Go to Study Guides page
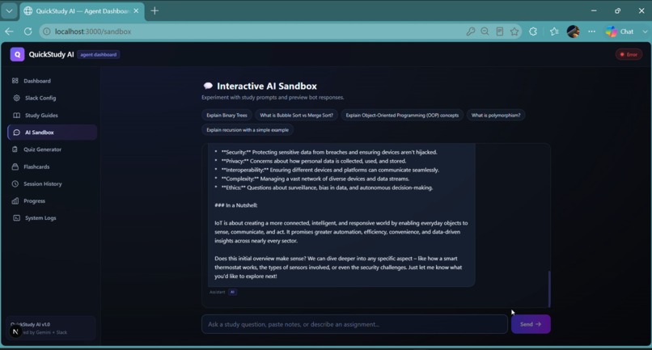The image size is (652, 350). [x=52, y=115]
